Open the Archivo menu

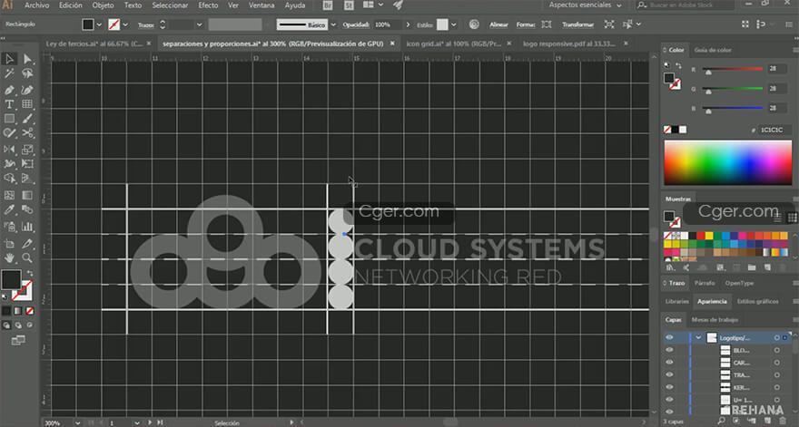coord(36,5)
